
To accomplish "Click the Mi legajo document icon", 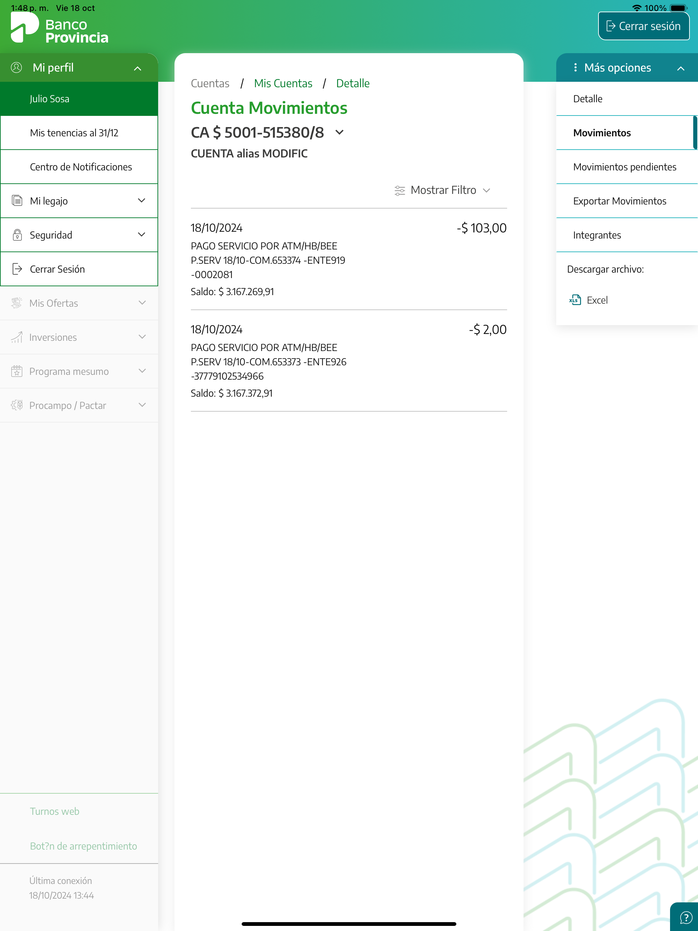I will (x=17, y=201).
